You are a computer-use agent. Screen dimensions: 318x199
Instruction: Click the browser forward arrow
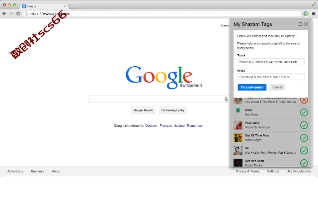click(x=11, y=13)
